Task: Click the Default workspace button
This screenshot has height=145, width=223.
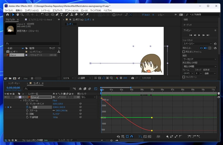Action: point(146,15)
